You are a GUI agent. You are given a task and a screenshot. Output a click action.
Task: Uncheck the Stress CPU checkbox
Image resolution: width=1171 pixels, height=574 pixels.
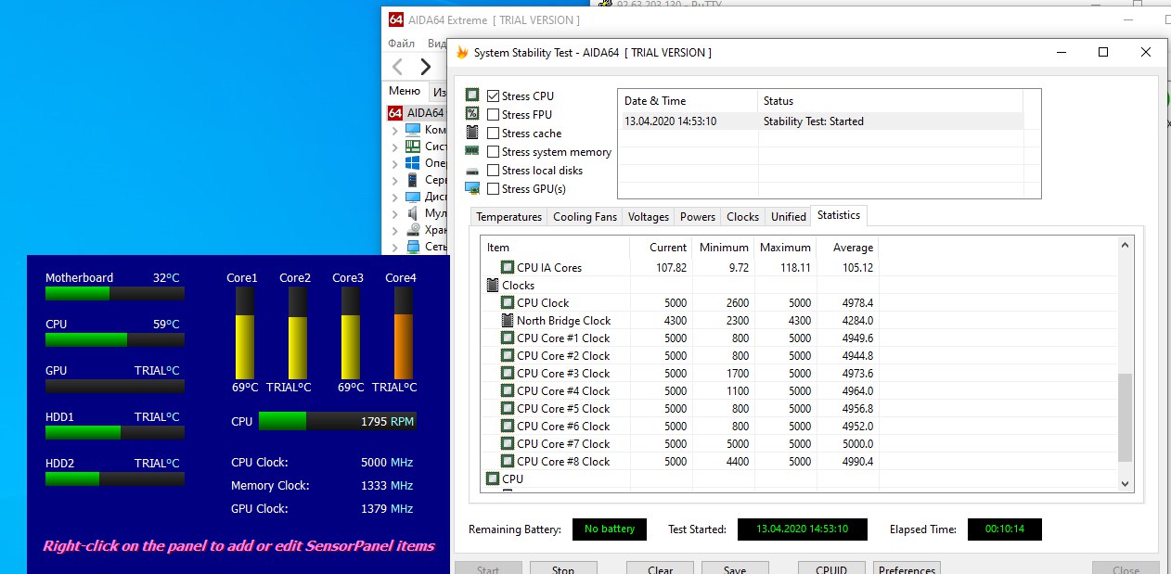click(x=493, y=96)
